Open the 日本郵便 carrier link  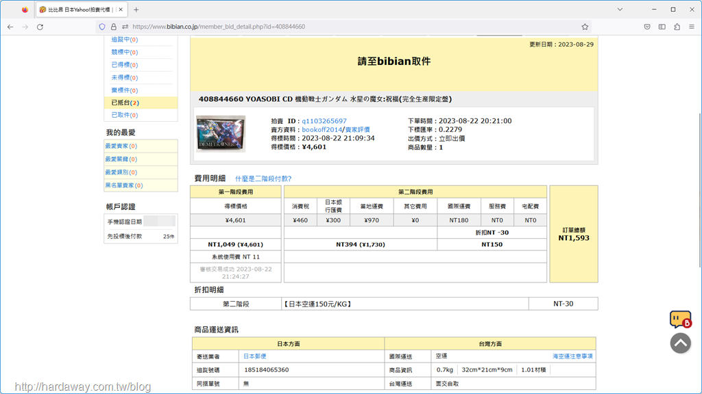255,356
